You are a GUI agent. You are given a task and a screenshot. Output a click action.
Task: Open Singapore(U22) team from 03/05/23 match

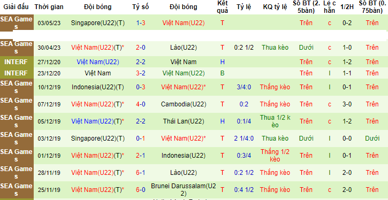point(97,23)
